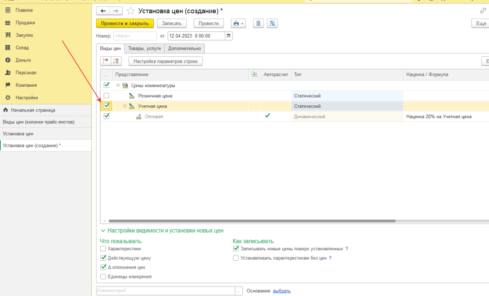Toggle the Оптовая row checkbox
Viewport: 489px width, 296px height.
(106, 116)
